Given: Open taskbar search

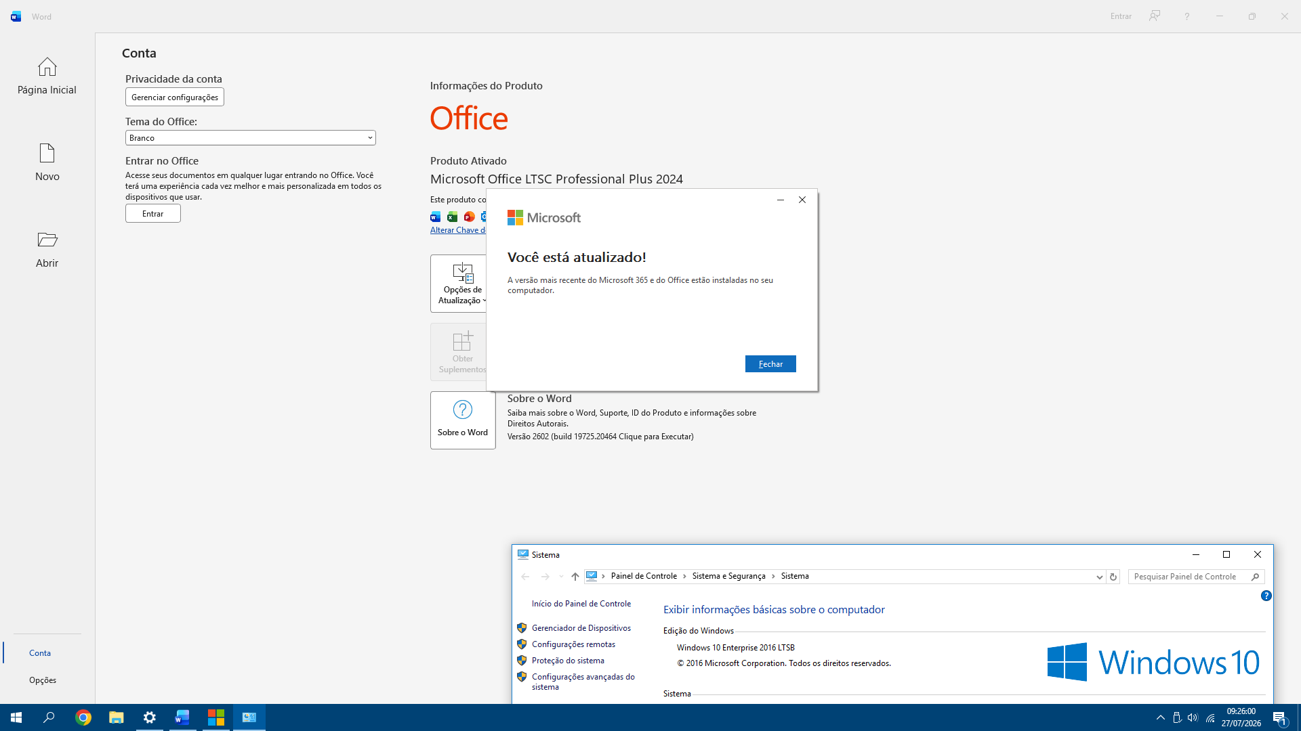Looking at the screenshot, I should [49, 717].
